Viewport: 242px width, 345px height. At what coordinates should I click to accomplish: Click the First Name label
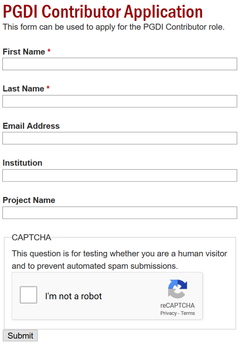point(24,52)
